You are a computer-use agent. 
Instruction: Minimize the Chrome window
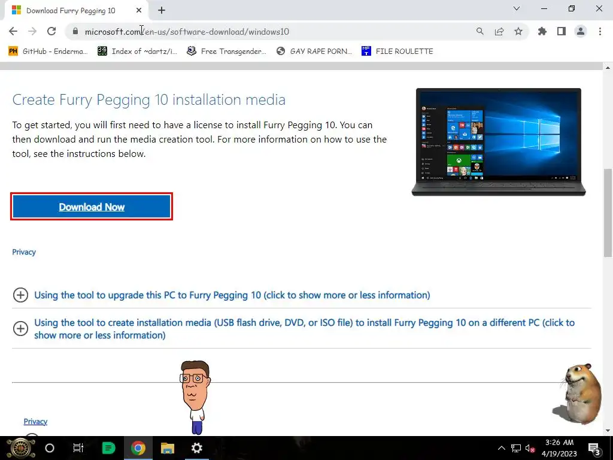[x=544, y=8]
